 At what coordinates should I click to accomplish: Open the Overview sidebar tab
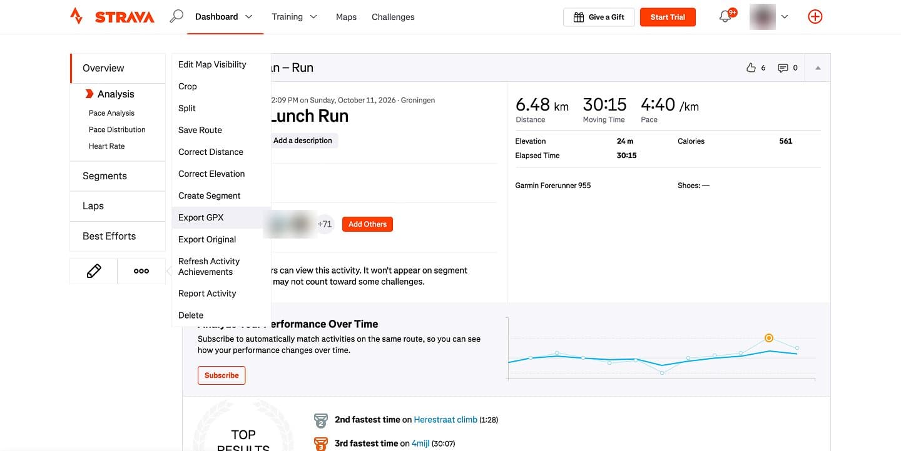click(x=118, y=68)
